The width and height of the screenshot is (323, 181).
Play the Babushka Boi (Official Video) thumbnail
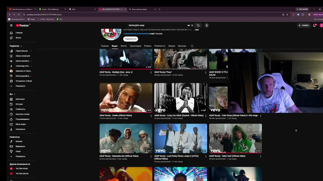(x=126, y=139)
